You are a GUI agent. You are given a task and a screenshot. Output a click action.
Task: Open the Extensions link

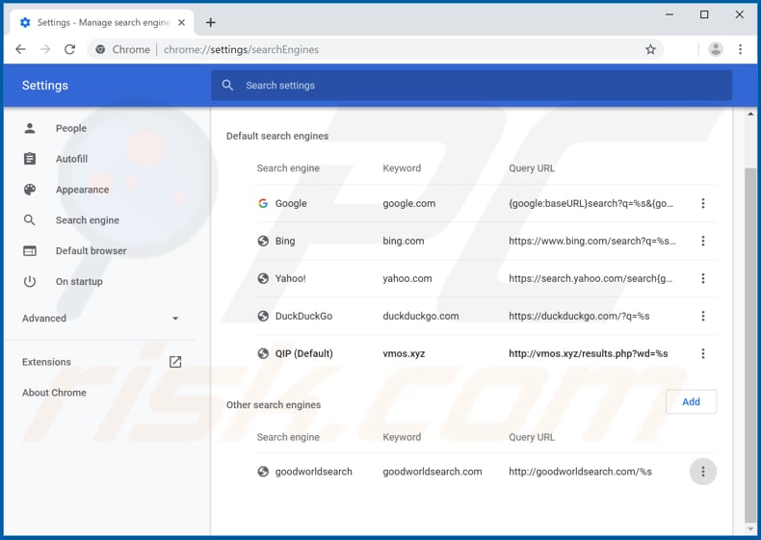tap(46, 362)
